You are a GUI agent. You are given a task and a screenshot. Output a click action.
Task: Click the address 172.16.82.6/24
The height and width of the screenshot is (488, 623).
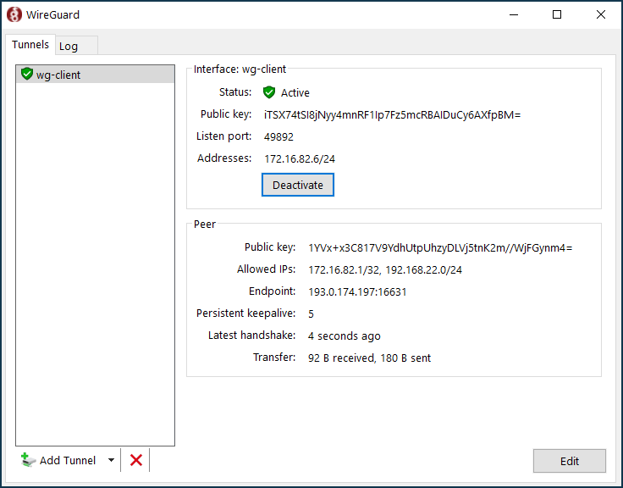click(x=300, y=158)
